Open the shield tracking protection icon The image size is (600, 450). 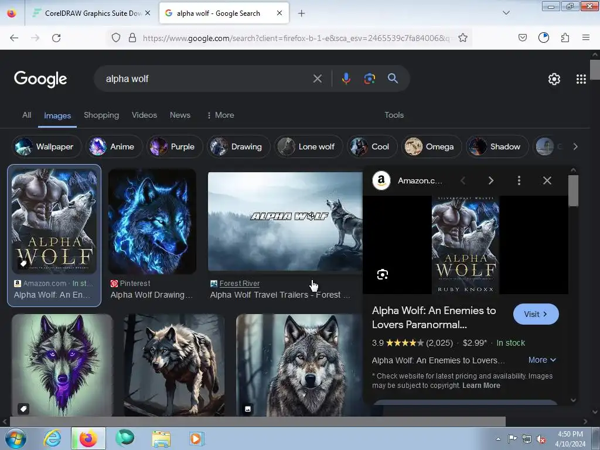coord(116,37)
